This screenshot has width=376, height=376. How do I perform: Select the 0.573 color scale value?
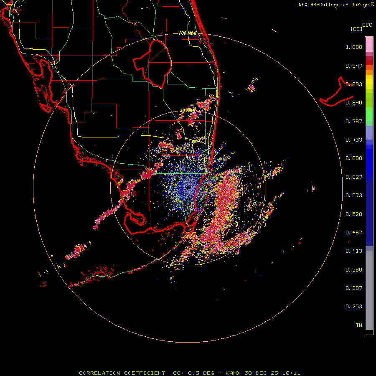(354, 196)
